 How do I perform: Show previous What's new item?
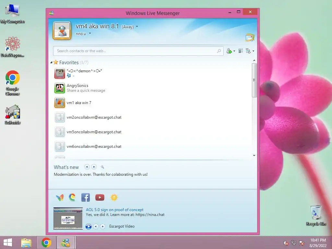pyautogui.click(x=87, y=167)
